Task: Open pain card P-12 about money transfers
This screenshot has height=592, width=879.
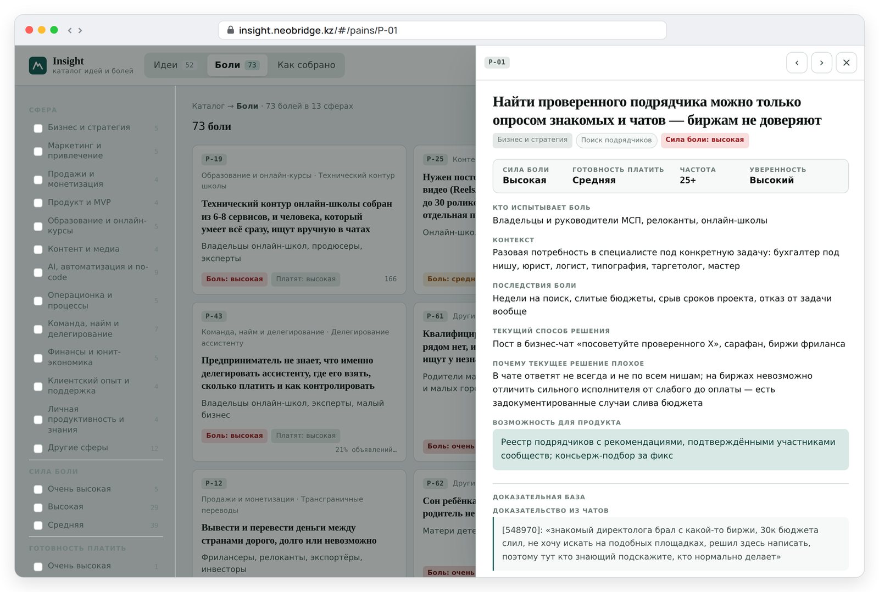Action: [x=299, y=523]
